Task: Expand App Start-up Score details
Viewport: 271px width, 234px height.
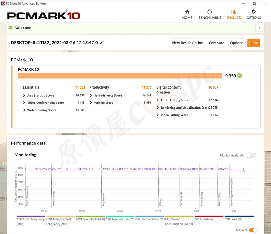Action: tap(24, 95)
